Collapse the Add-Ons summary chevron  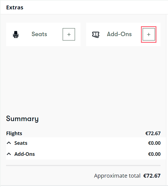pos(9,154)
